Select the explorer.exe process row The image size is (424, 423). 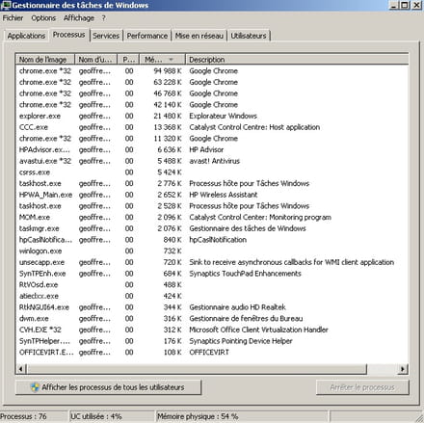point(212,116)
